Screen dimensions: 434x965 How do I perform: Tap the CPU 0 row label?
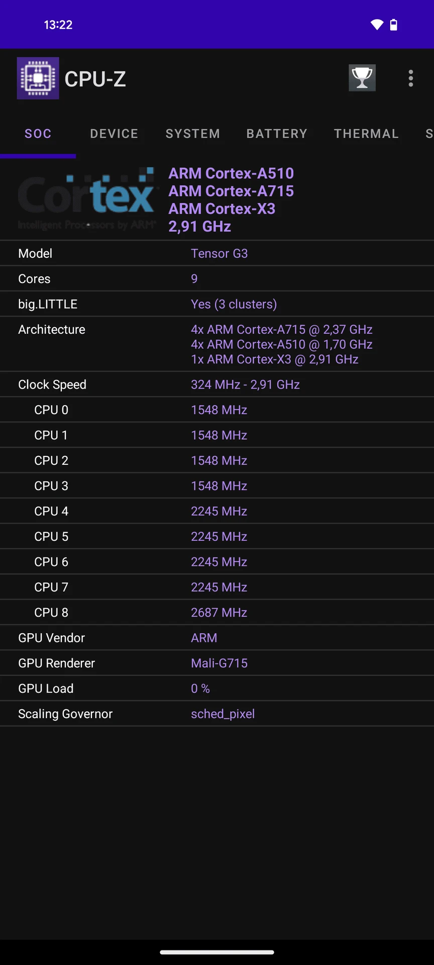click(x=51, y=410)
